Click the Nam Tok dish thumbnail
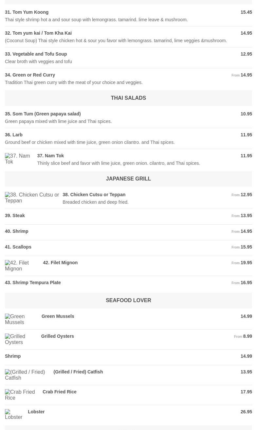Viewport: 257px width, 430px height. point(19,159)
